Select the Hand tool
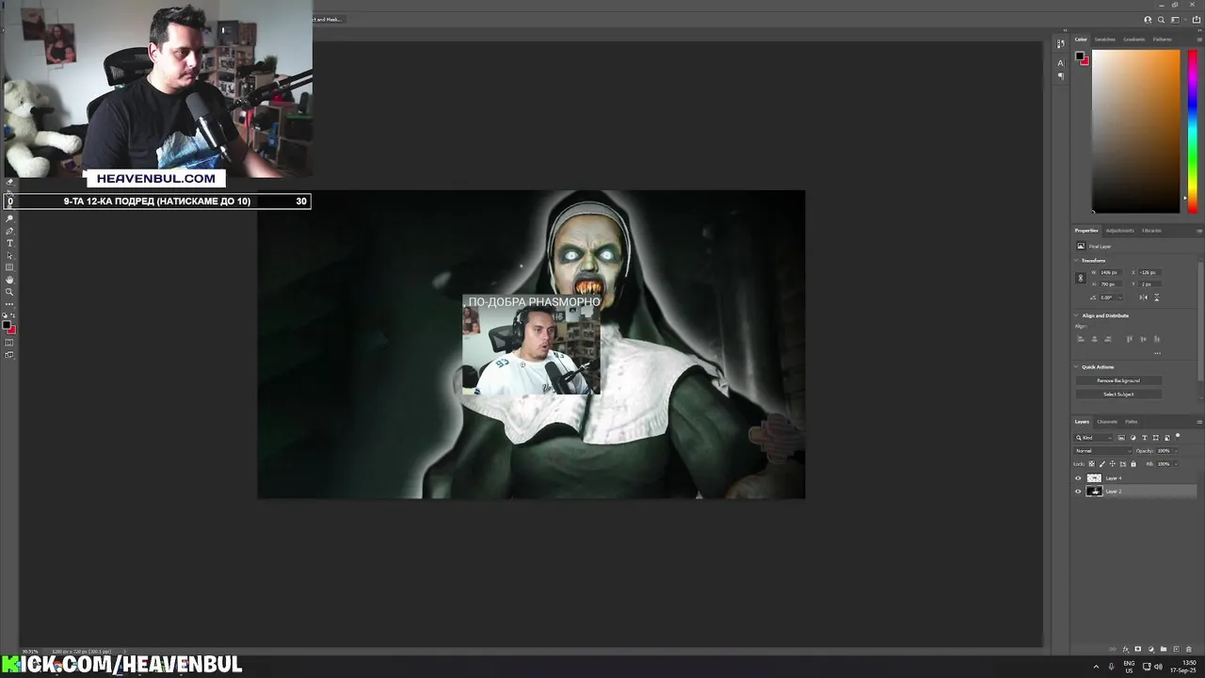The height and width of the screenshot is (678, 1205). coord(9,280)
